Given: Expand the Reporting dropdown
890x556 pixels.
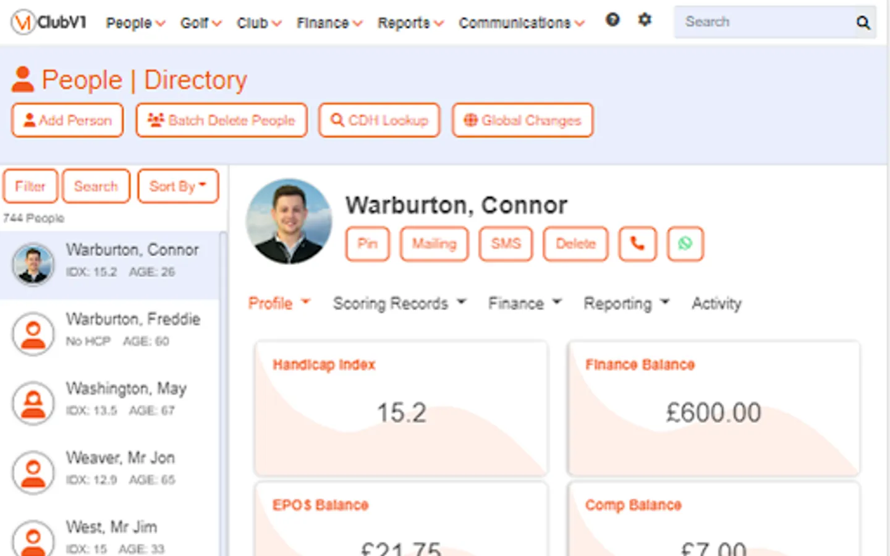Looking at the screenshot, I should point(627,303).
